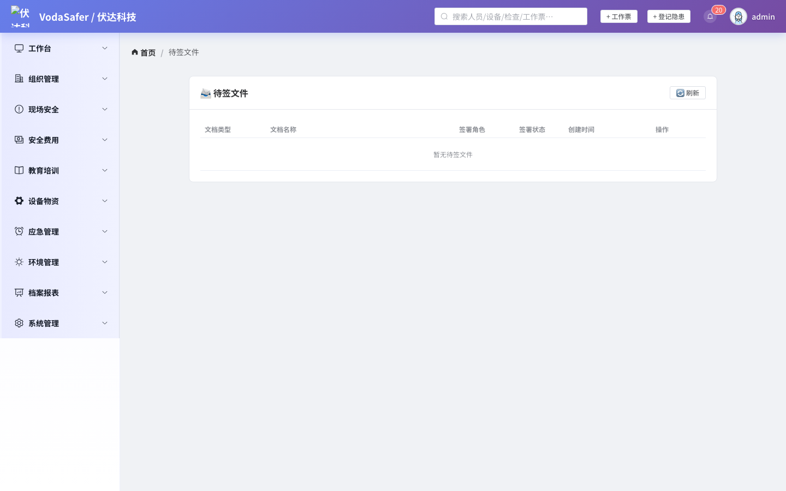The height and width of the screenshot is (491, 786).
Task: Click the 操作 column header
Action: [662, 129]
